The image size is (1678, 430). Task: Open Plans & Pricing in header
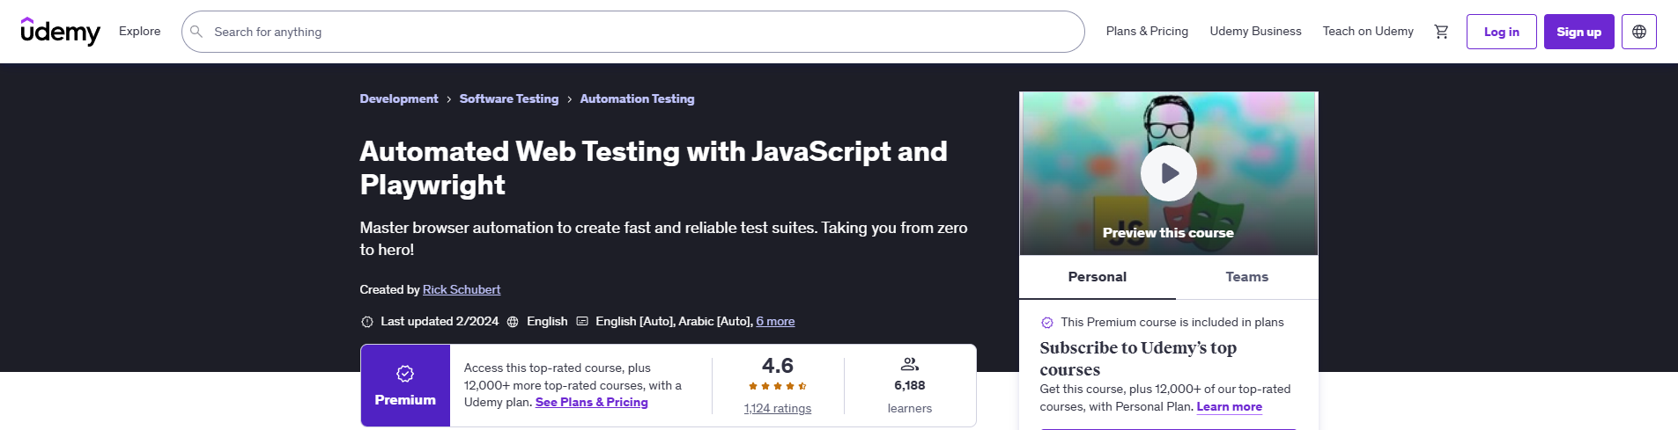tap(1147, 31)
